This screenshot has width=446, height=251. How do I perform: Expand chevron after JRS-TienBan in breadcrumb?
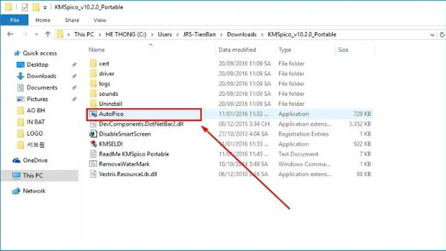click(x=221, y=35)
